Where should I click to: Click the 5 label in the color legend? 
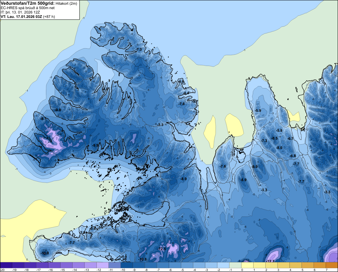[x=303, y=270]
